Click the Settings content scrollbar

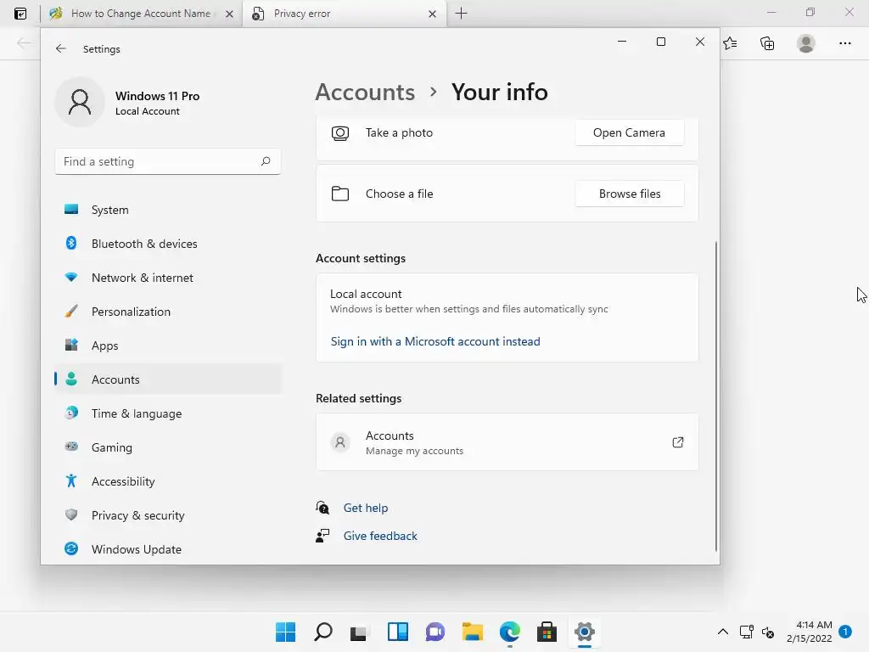pos(716,396)
